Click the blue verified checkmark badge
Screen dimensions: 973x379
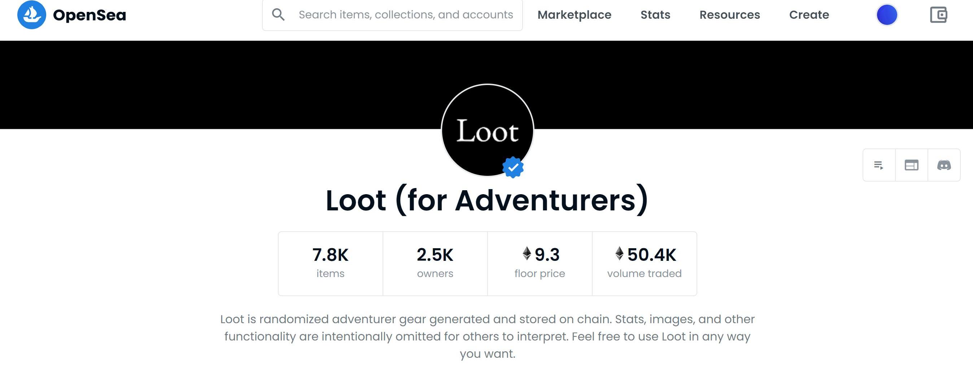pyautogui.click(x=513, y=167)
